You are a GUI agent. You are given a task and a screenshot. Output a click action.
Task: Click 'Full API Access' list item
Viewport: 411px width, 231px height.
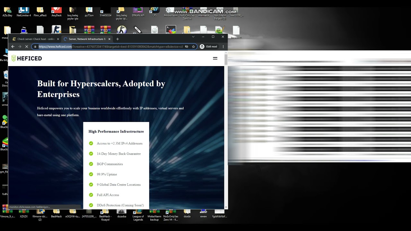pyautogui.click(x=108, y=195)
